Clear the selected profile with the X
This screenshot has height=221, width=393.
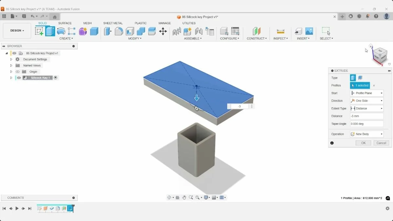pos(374,85)
